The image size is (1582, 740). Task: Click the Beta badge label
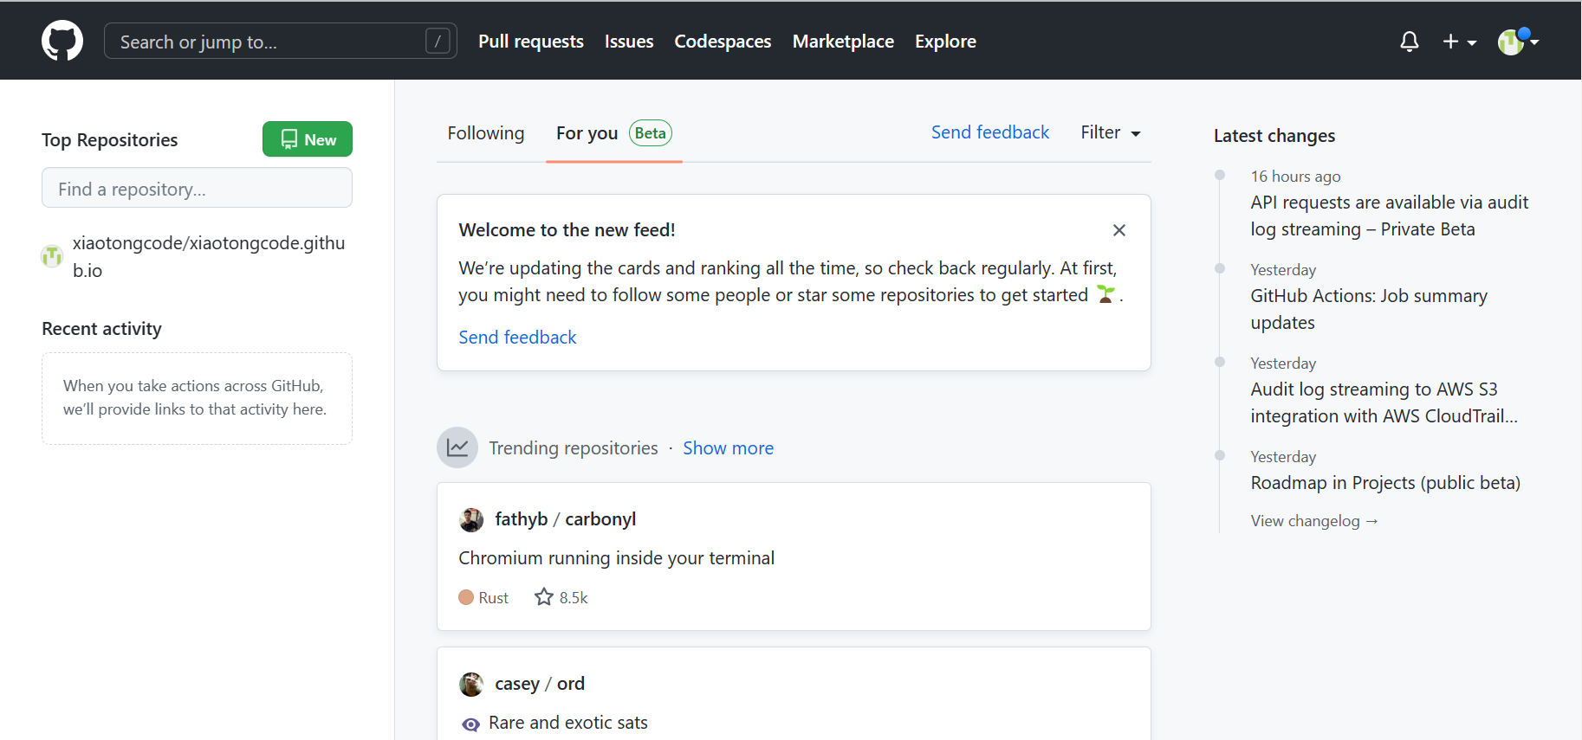(x=651, y=133)
